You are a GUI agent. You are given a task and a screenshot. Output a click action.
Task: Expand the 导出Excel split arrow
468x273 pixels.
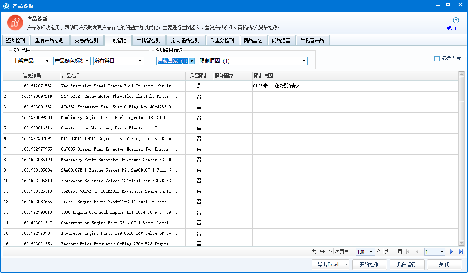tap(347, 264)
